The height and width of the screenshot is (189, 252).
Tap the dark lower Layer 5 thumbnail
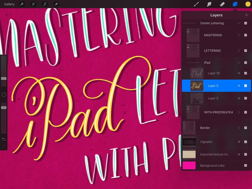click(x=197, y=98)
